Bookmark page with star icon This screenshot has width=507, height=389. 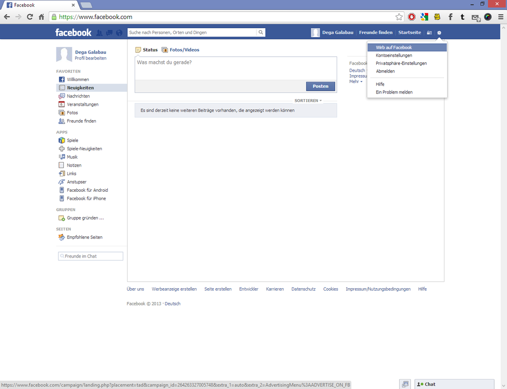[399, 17]
